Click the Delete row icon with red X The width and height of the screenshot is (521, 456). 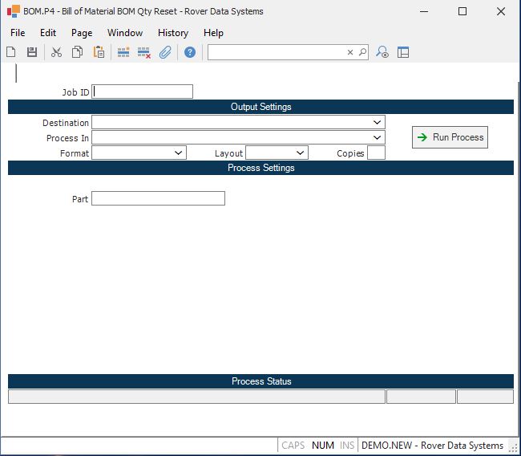[144, 52]
